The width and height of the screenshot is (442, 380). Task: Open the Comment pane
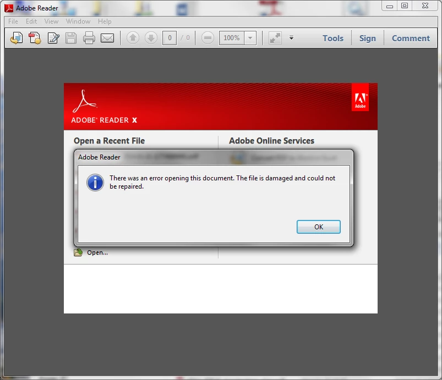coord(411,38)
